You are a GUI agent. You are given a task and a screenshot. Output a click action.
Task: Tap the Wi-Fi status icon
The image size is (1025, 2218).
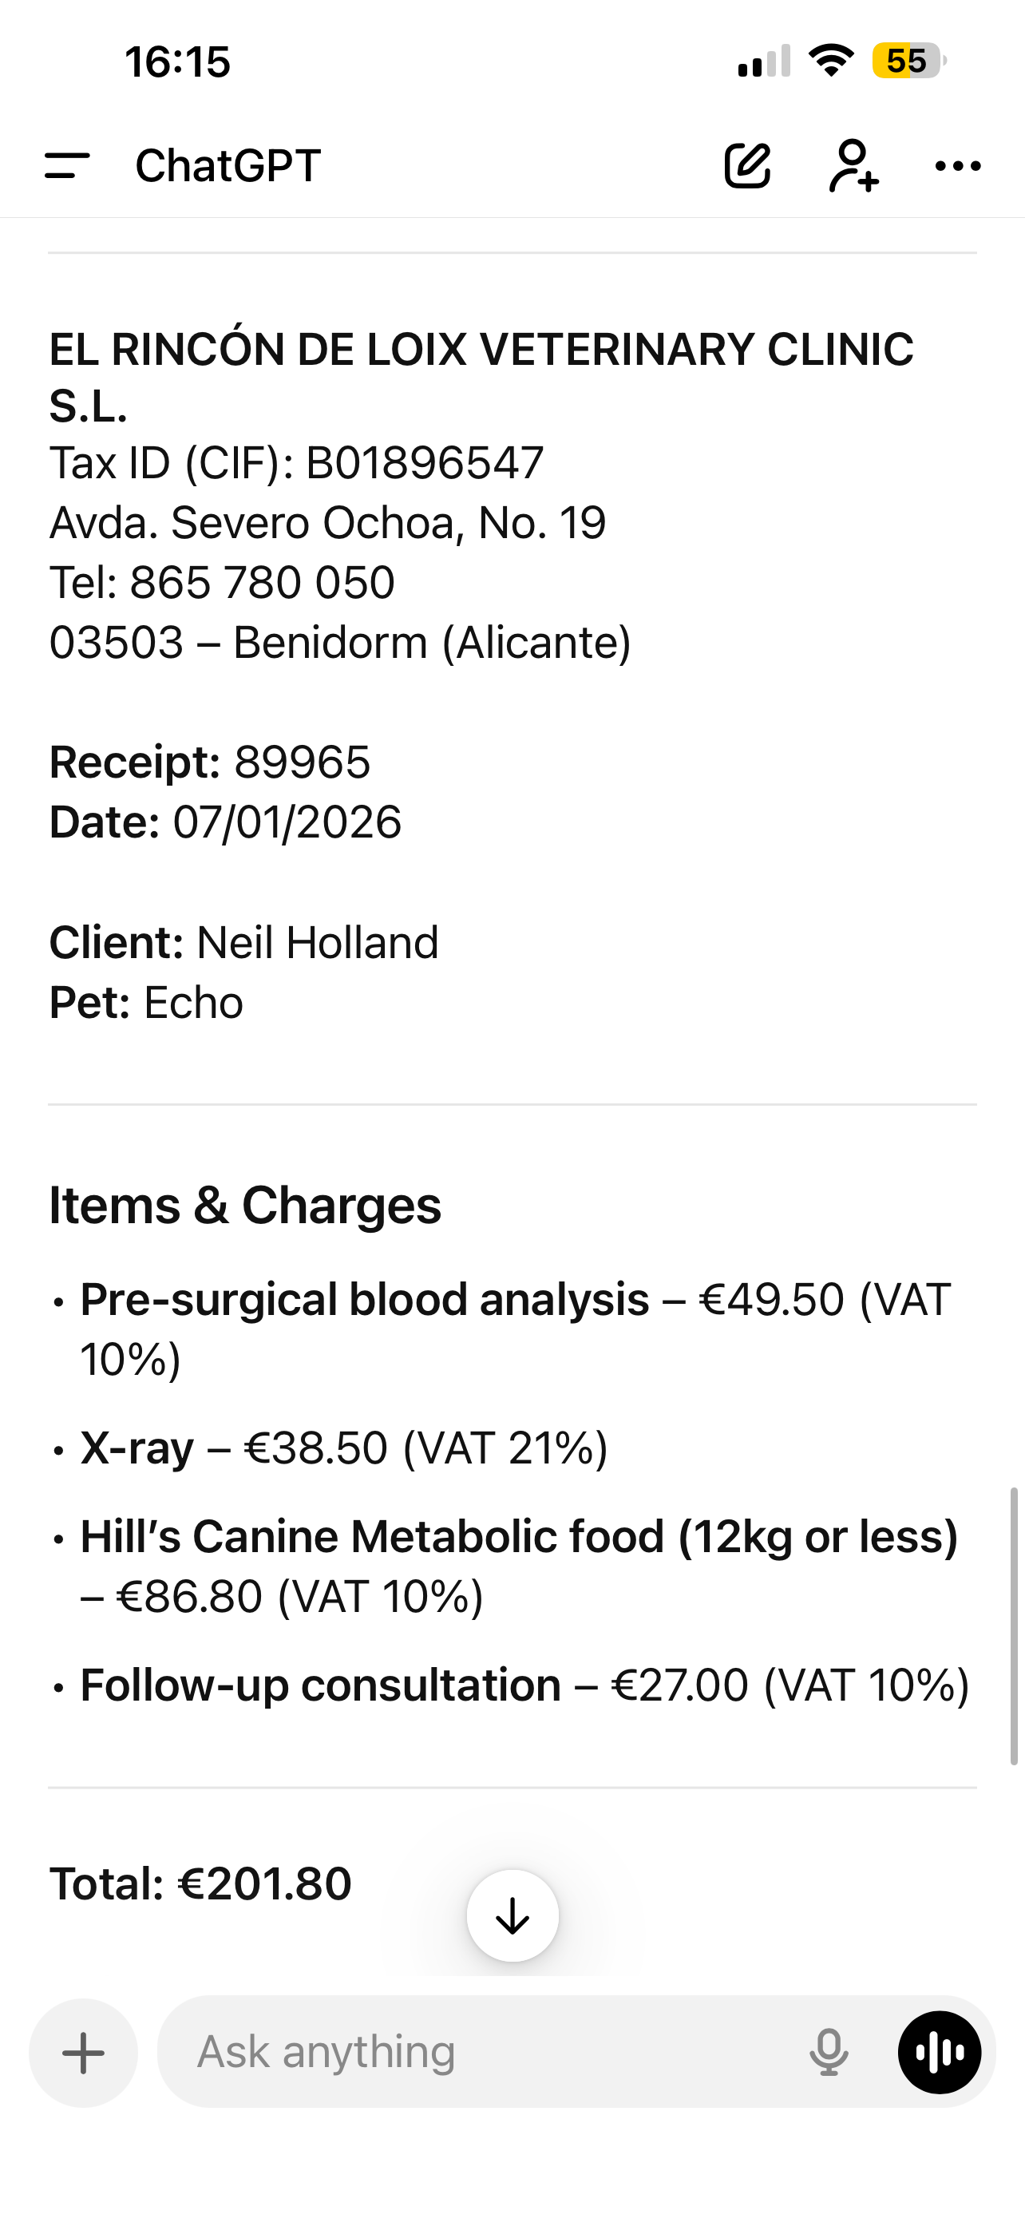coord(830,60)
